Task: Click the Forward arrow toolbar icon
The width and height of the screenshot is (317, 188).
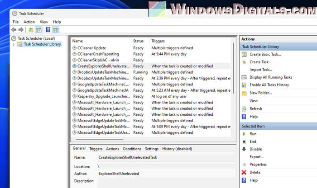Action: point(21,30)
